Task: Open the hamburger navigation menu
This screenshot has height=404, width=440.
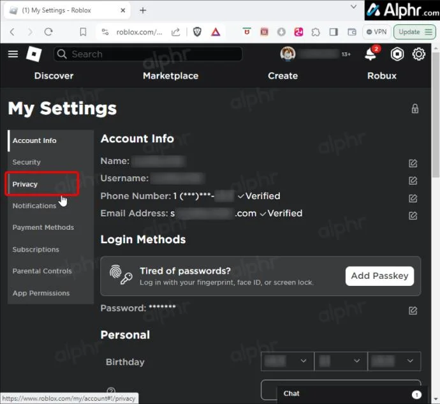Action: [13, 54]
